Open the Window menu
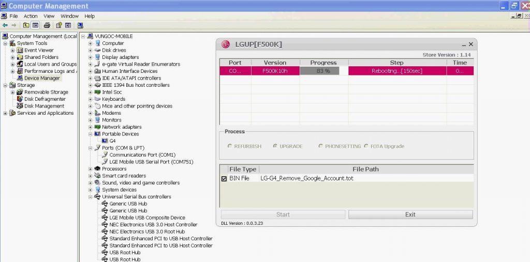 coord(70,16)
